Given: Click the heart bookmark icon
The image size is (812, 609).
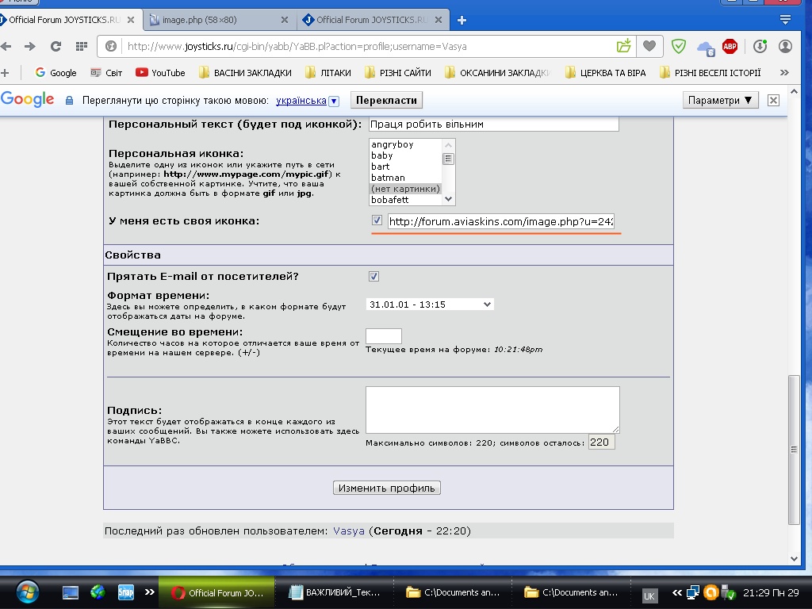Looking at the screenshot, I should (x=649, y=46).
